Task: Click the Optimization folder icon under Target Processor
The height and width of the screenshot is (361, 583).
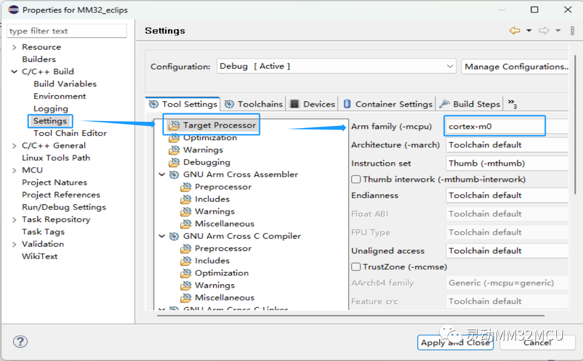Action: [x=174, y=138]
